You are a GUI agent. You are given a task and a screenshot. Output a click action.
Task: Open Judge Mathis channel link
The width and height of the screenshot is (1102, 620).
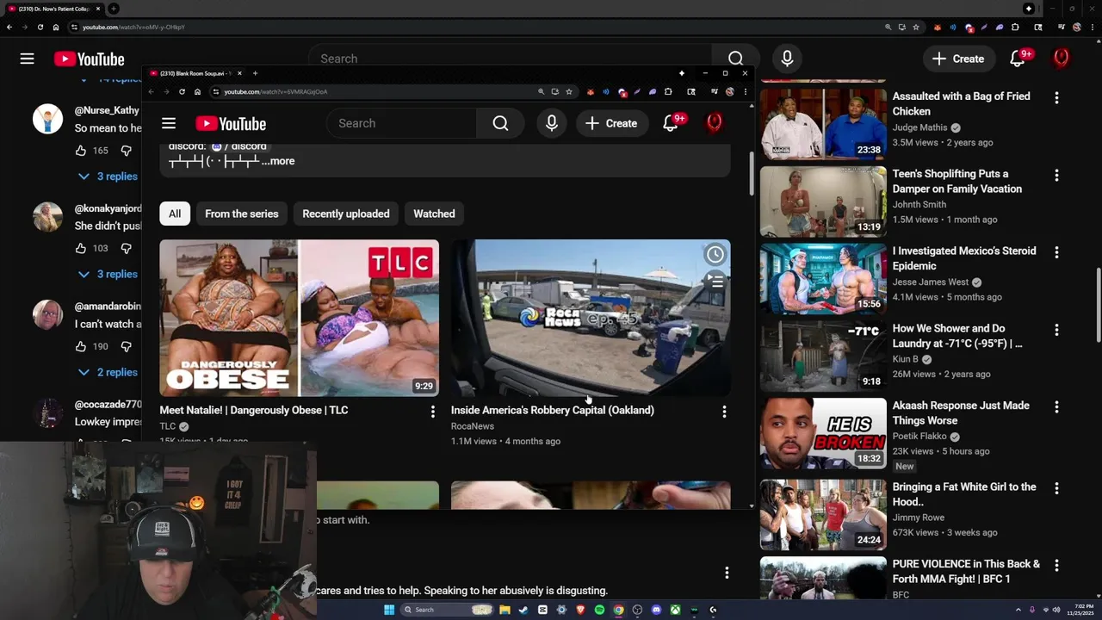coord(920,127)
